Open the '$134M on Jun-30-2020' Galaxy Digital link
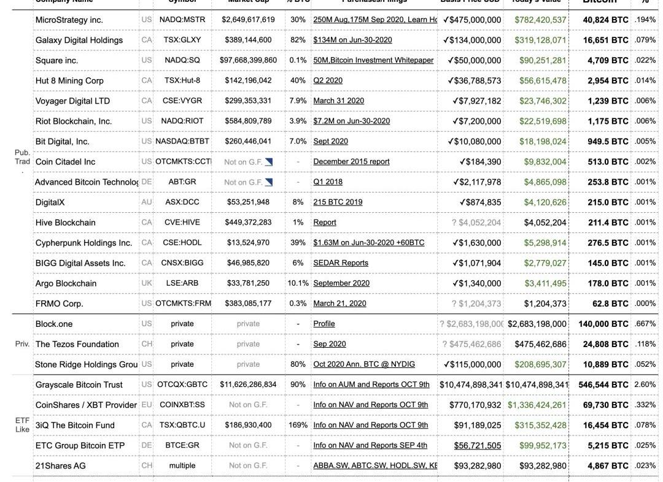Image resolution: width=663 pixels, height=482 pixels. [x=352, y=40]
